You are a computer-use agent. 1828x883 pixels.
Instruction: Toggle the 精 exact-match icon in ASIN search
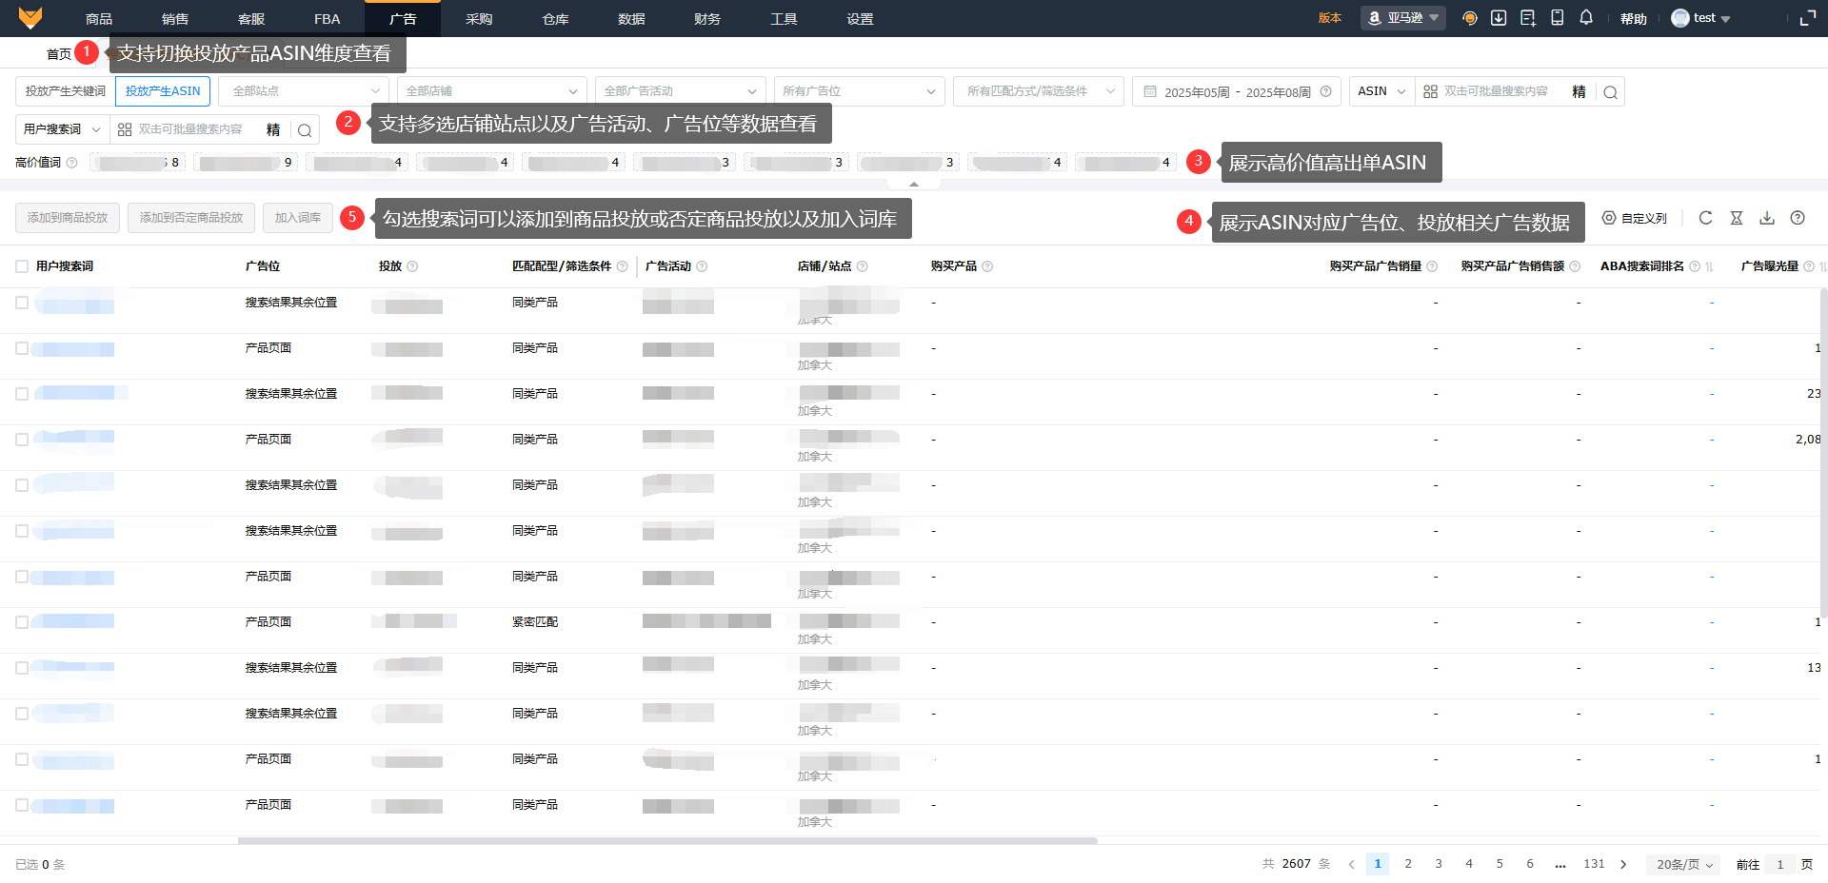1579,91
